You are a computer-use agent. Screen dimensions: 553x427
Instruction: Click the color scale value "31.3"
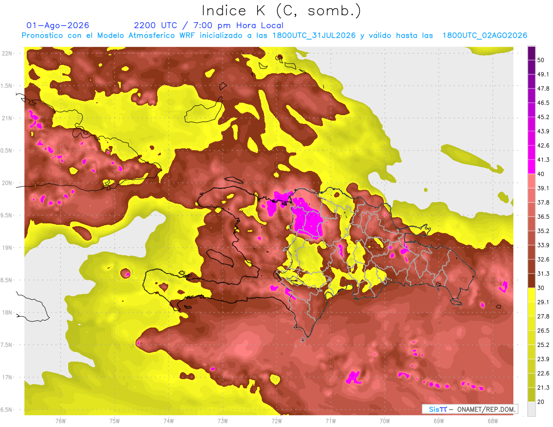(x=543, y=274)
